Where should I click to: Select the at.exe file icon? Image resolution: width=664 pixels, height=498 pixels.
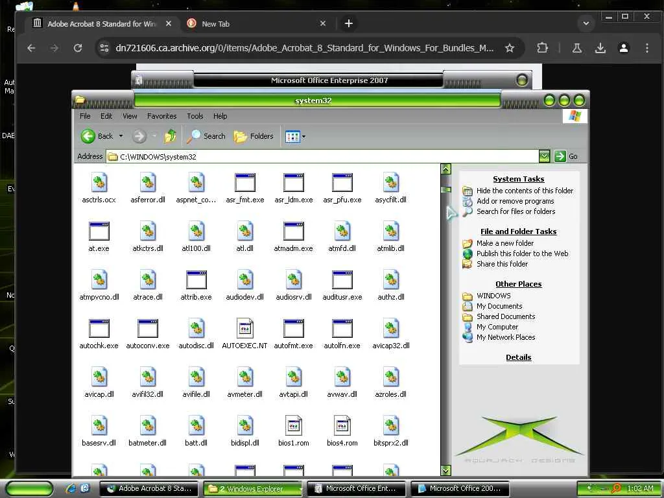(x=99, y=231)
